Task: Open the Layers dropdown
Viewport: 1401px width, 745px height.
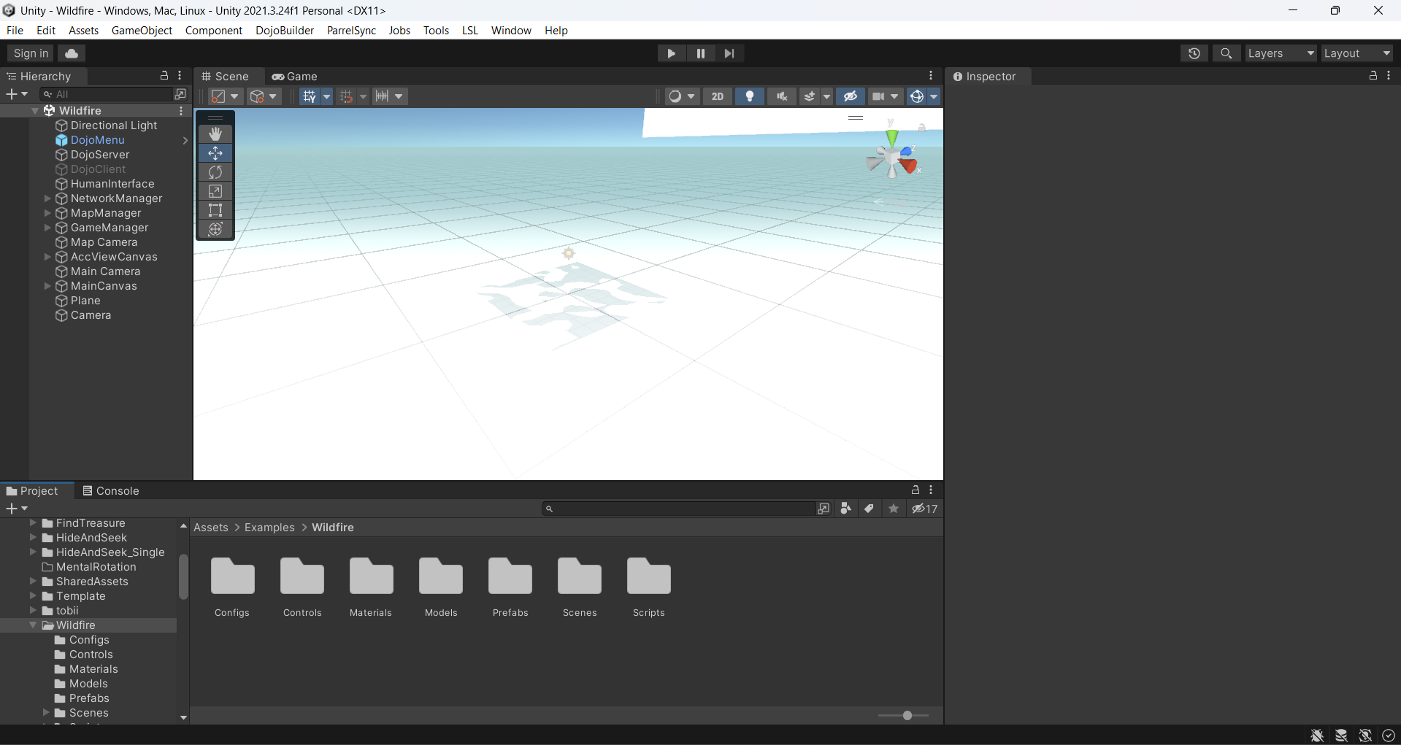Action: pyautogui.click(x=1280, y=53)
